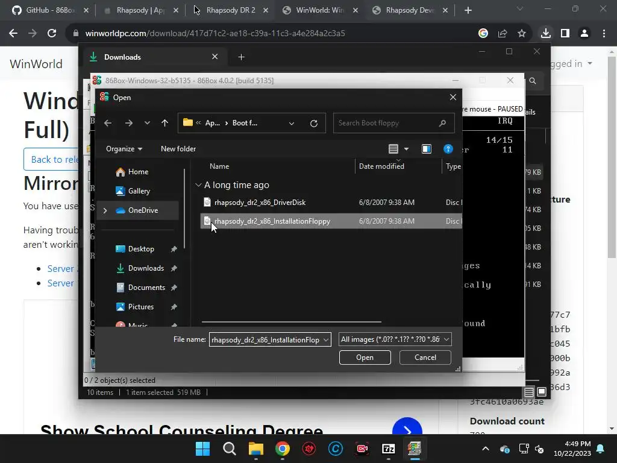This screenshot has height=463, width=617.
Task: Open Chrome three-dot menu
Action: [604, 34]
